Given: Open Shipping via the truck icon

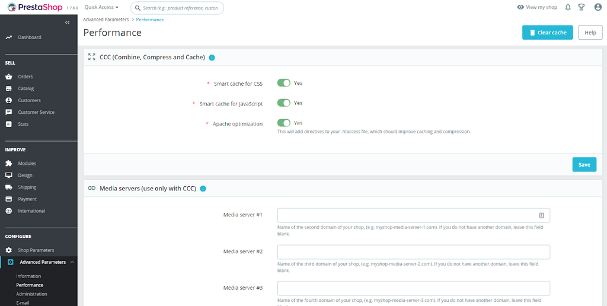Looking at the screenshot, I should 9,187.
